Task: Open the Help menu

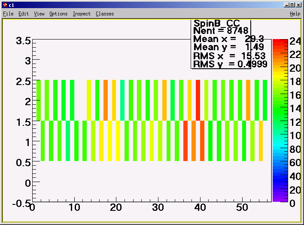Action: (295, 14)
